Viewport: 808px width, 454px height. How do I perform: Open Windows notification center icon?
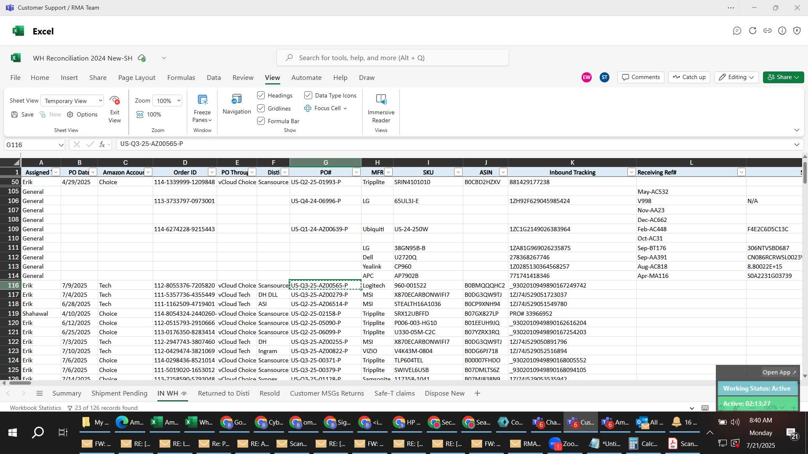click(791, 433)
